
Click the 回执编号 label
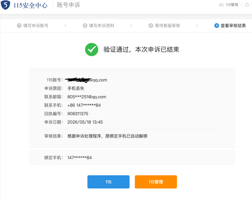pyautogui.click(x=54, y=114)
